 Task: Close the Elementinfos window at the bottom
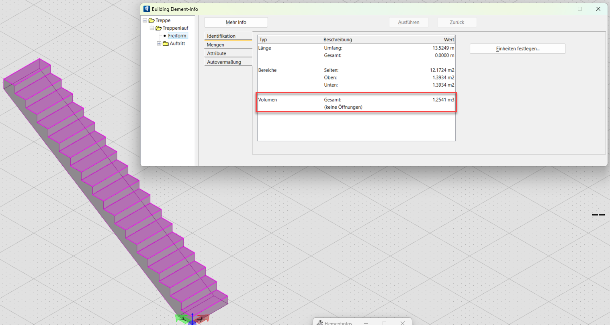pyautogui.click(x=402, y=323)
